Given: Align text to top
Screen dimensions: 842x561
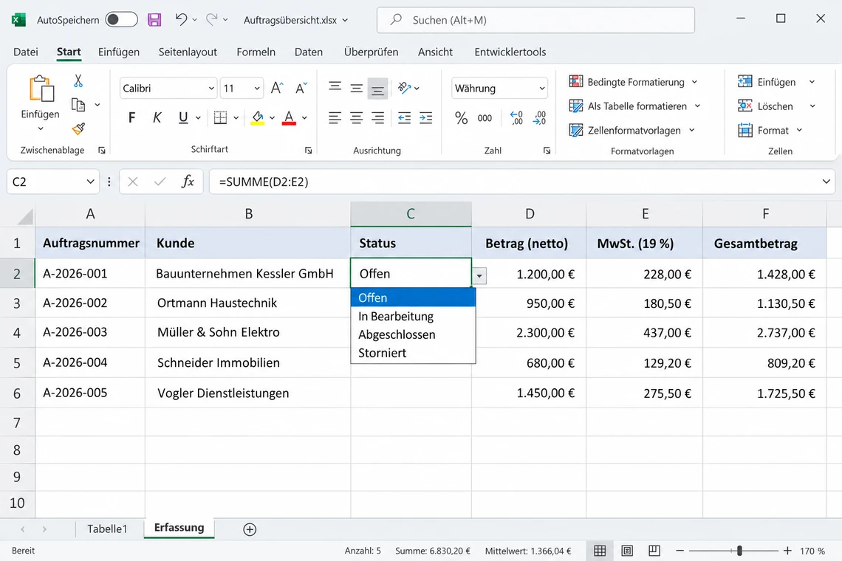Looking at the screenshot, I should tap(335, 87).
